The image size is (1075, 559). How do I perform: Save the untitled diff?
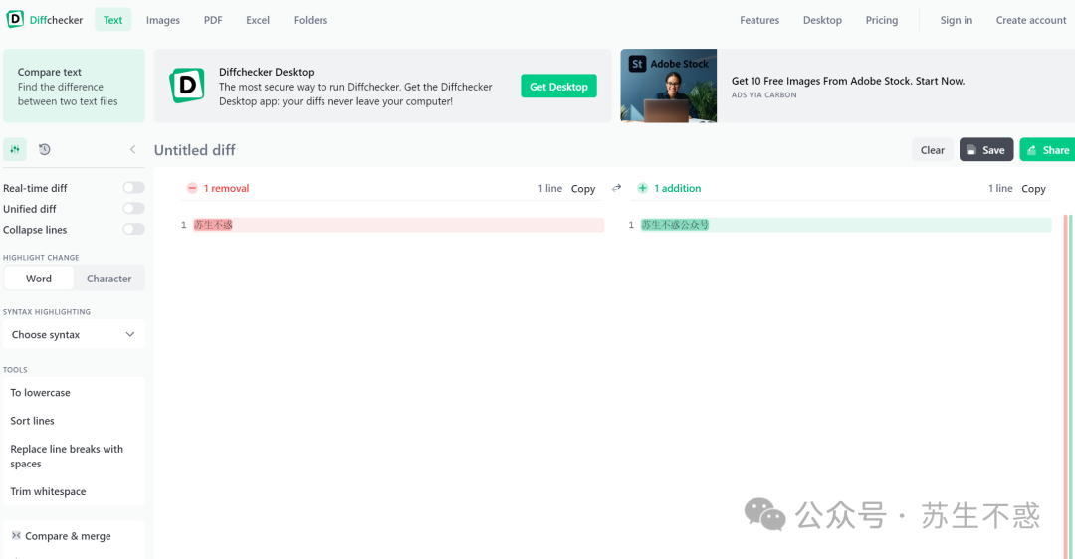(986, 150)
